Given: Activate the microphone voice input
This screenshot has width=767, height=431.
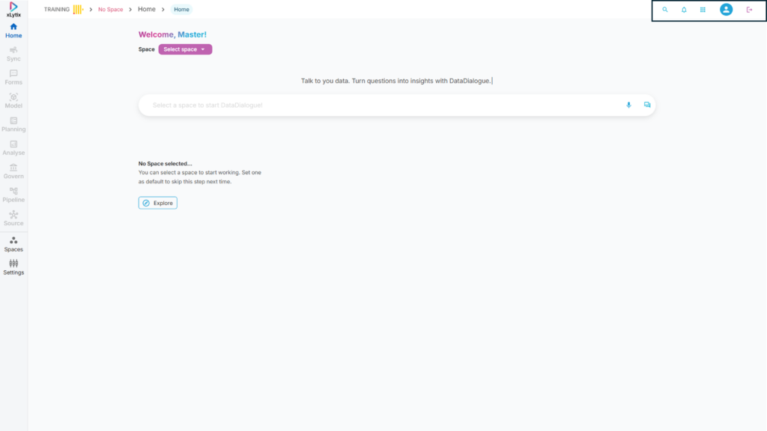Looking at the screenshot, I should (x=628, y=105).
